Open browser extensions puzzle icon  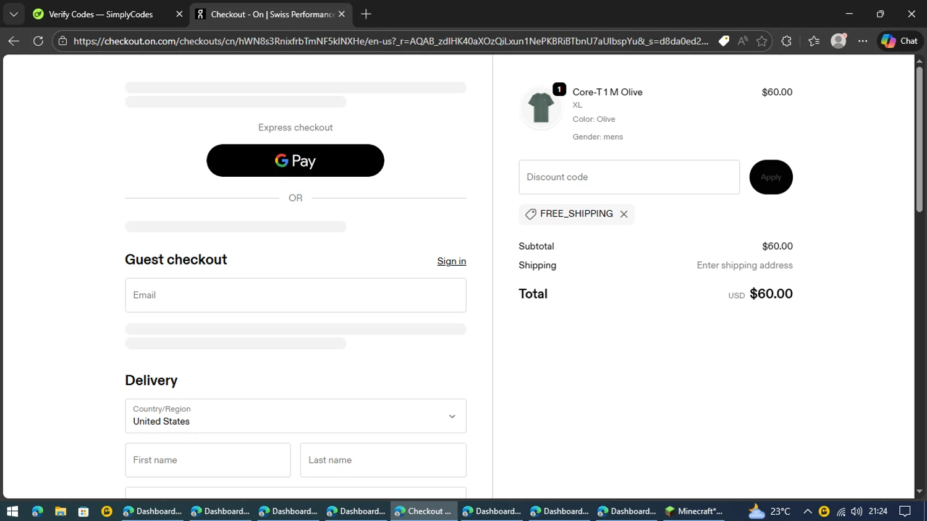click(x=786, y=41)
